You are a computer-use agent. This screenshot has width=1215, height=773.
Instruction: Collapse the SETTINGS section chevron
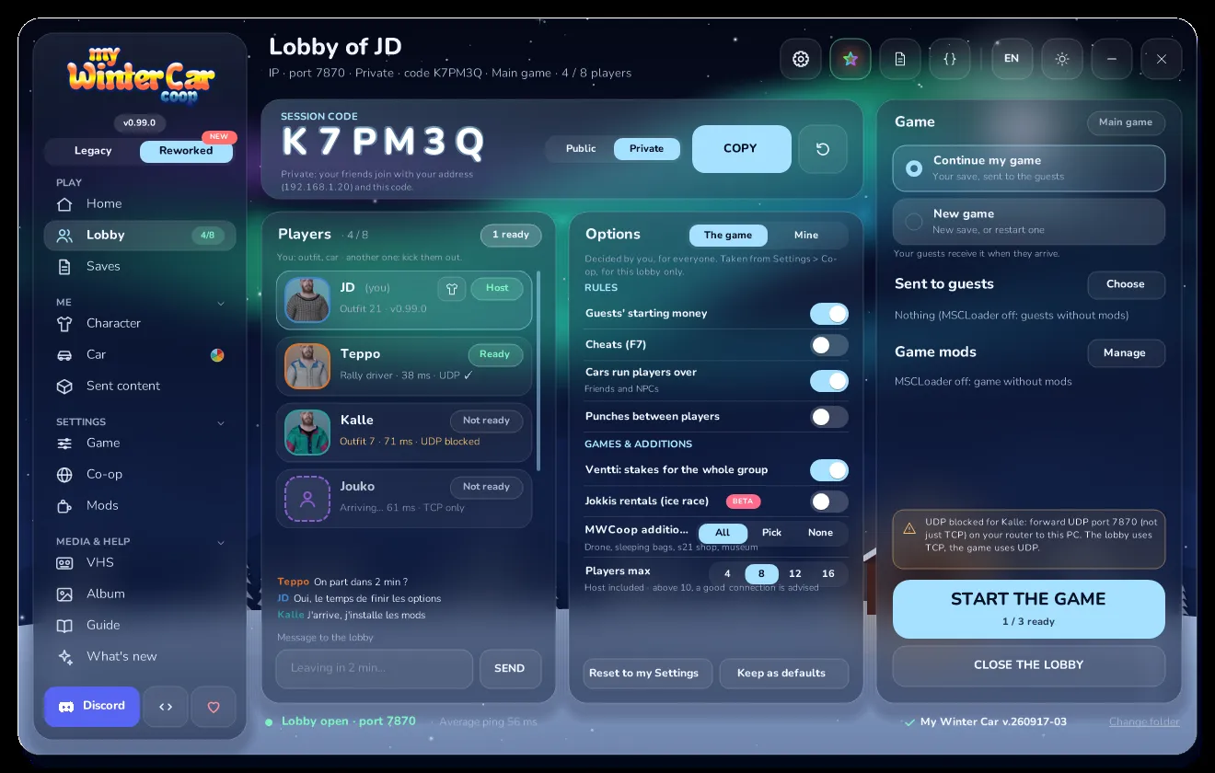221,422
